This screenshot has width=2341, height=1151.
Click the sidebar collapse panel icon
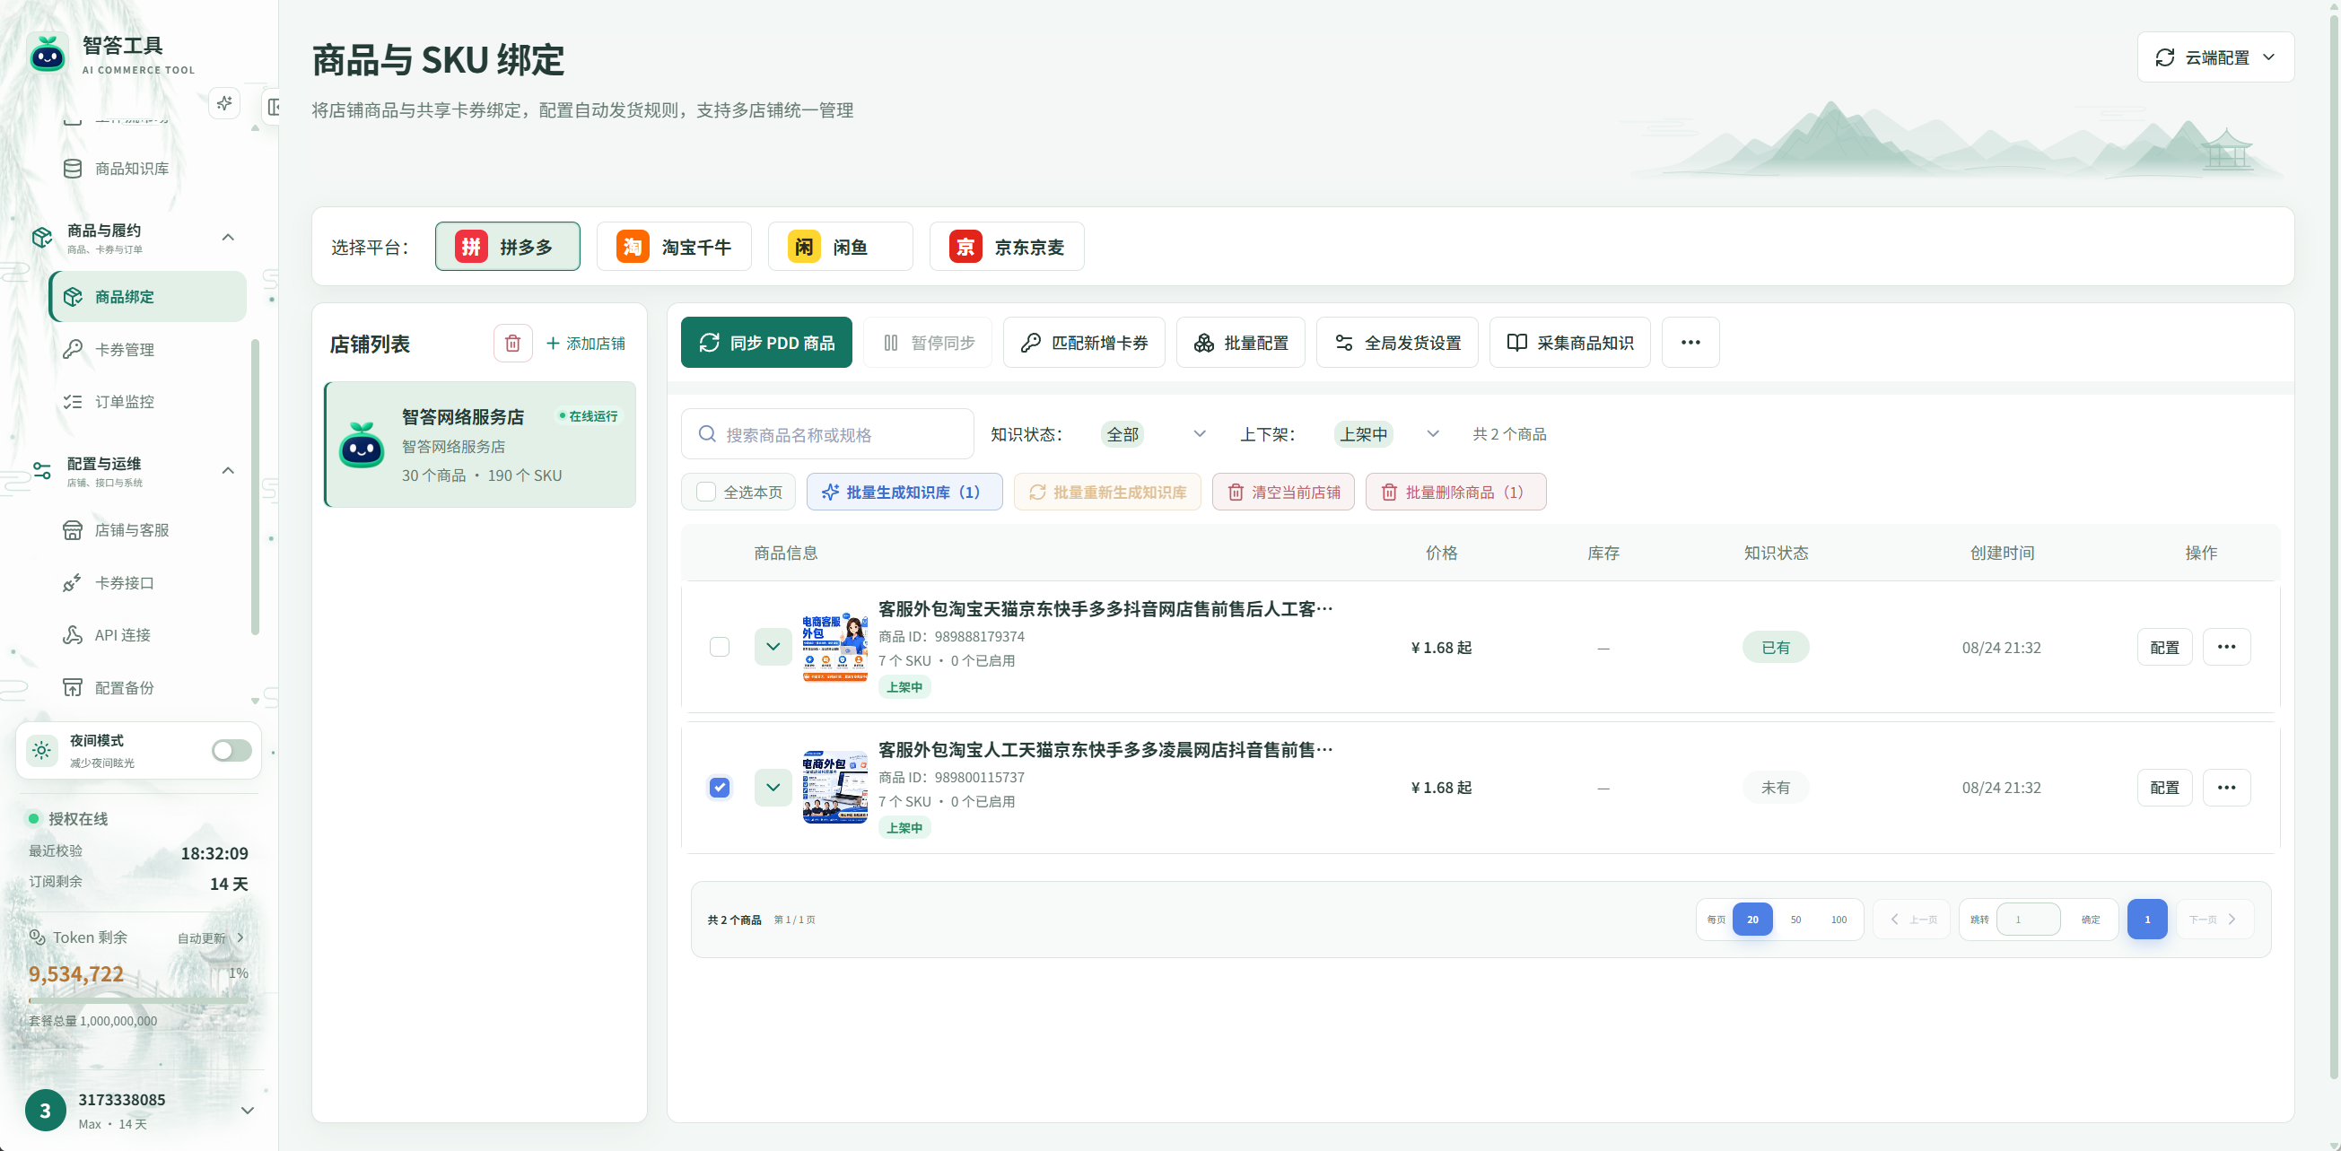tap(273, 106)
